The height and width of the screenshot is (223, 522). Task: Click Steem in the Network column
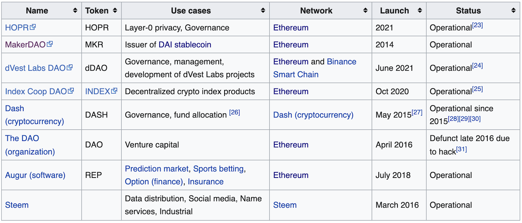click(285, 205)
